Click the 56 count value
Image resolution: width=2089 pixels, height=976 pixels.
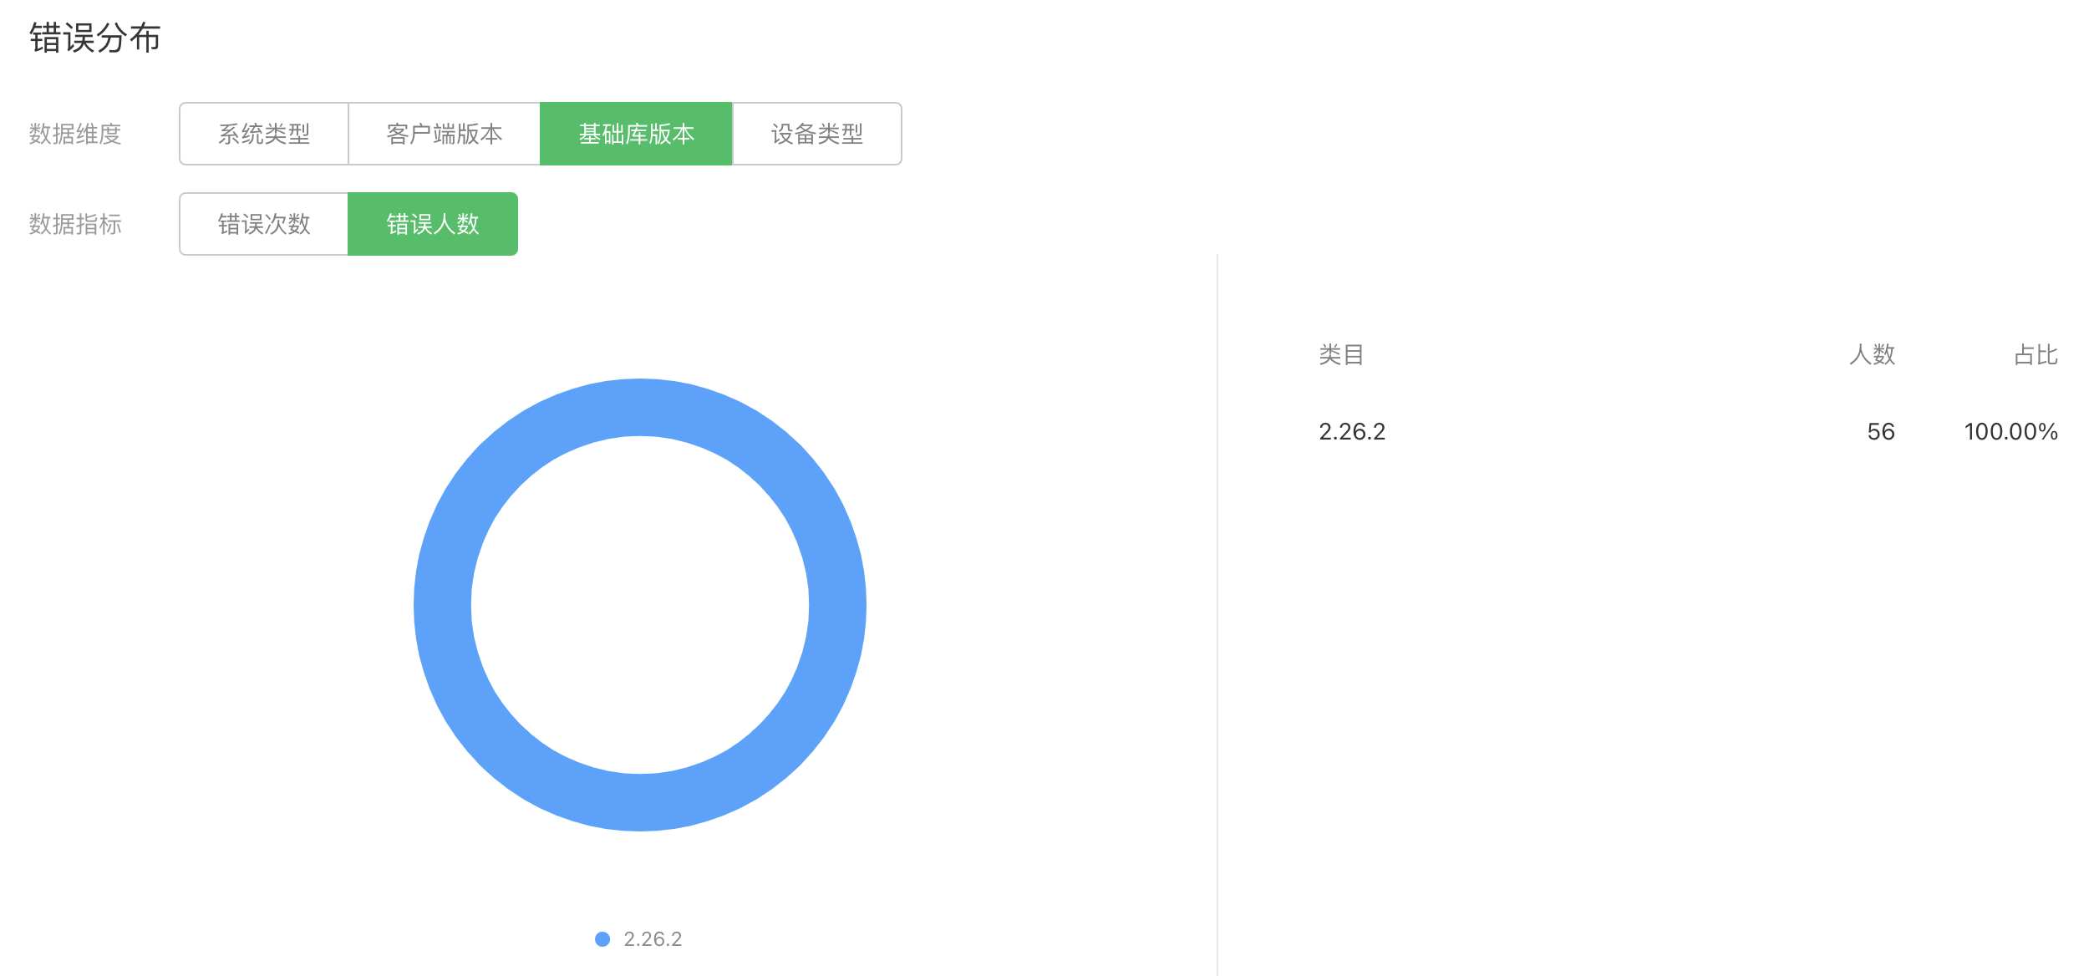(x=1881, y=432)
